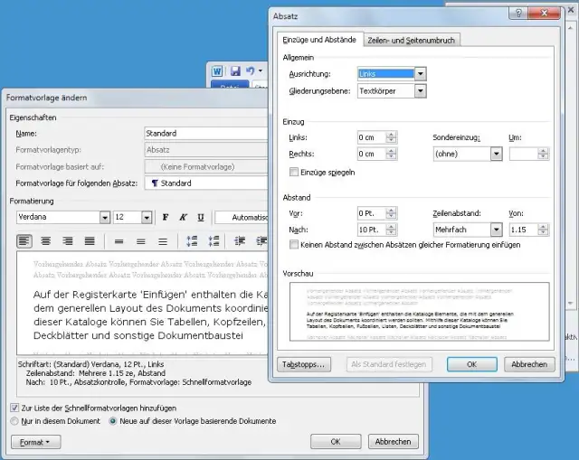579x460 pixels.
Task: Toggle underline (U) formatting button
Action: pyautogui.click(x=198, y=217)
